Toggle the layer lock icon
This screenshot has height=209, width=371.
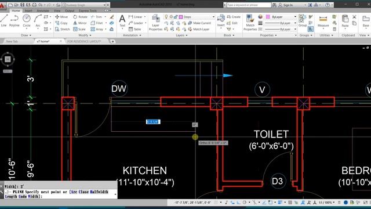tap(176, 17)
